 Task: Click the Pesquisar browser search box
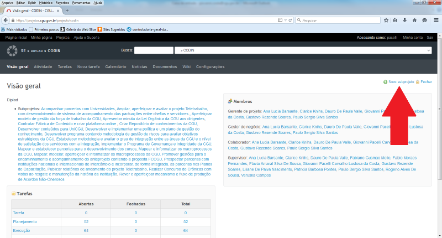click(337, 20)
